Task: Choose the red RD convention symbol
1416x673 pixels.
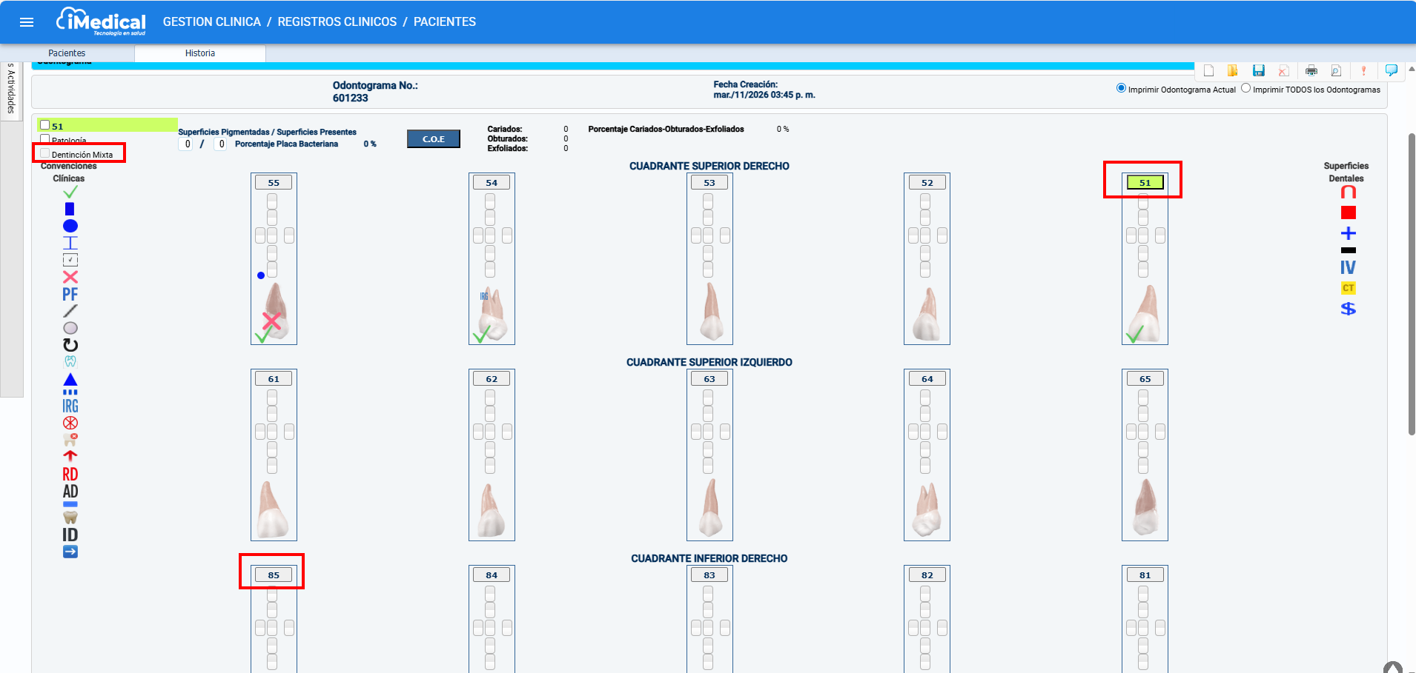Action: (x=70, y=474)
